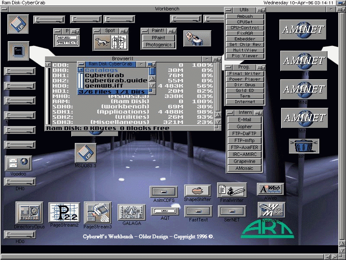Viewport: 346px width, 260px height.
Task: Launch the PageStream3 icon
Action: pyautogui.click(x=98, y=213)
